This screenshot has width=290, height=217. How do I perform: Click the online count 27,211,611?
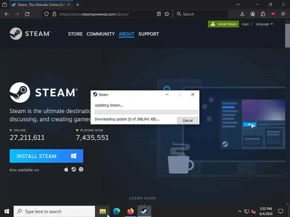(27, 138)
